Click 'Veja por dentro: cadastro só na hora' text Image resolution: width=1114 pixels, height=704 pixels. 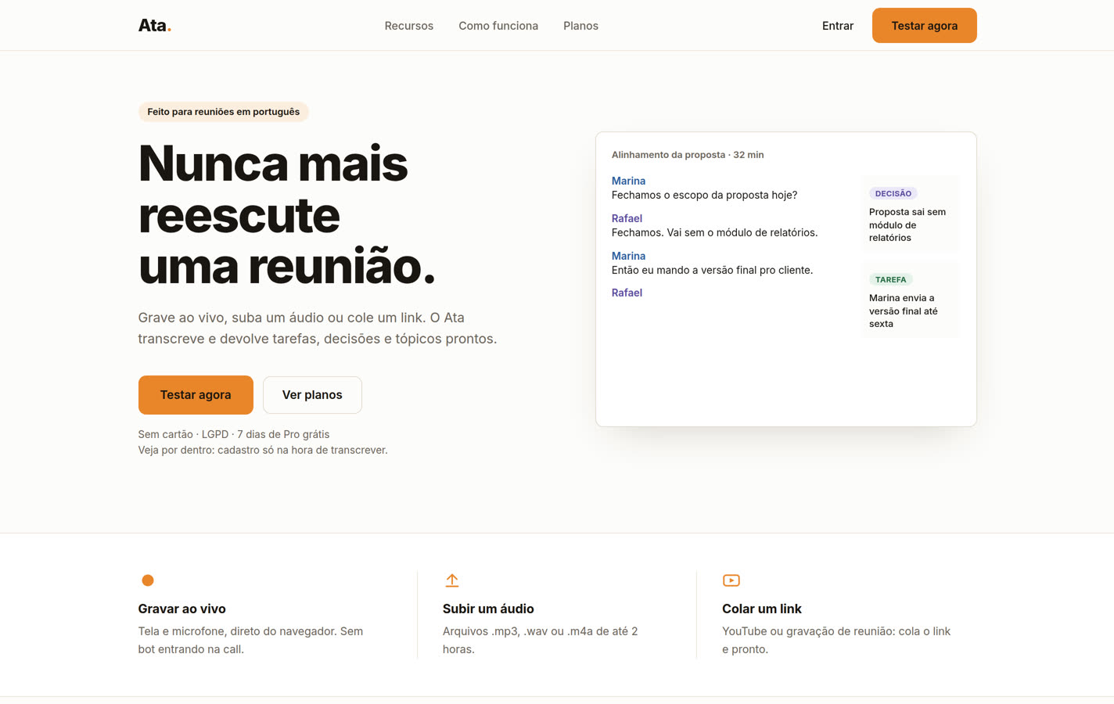pyautogui.click(x=263, y=450)
